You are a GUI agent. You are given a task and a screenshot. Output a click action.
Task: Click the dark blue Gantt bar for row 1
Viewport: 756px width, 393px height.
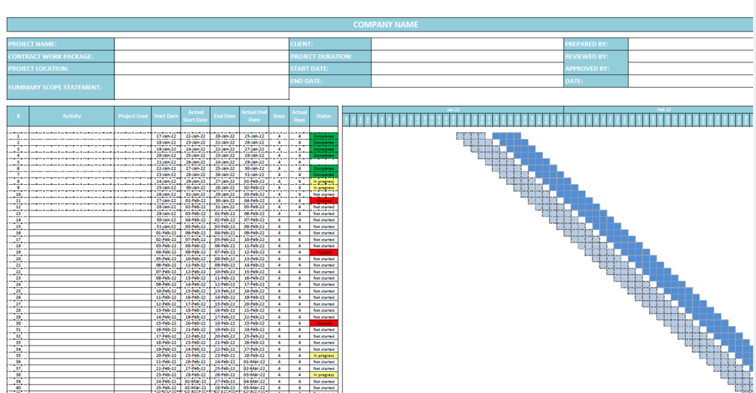click(507, 136)
